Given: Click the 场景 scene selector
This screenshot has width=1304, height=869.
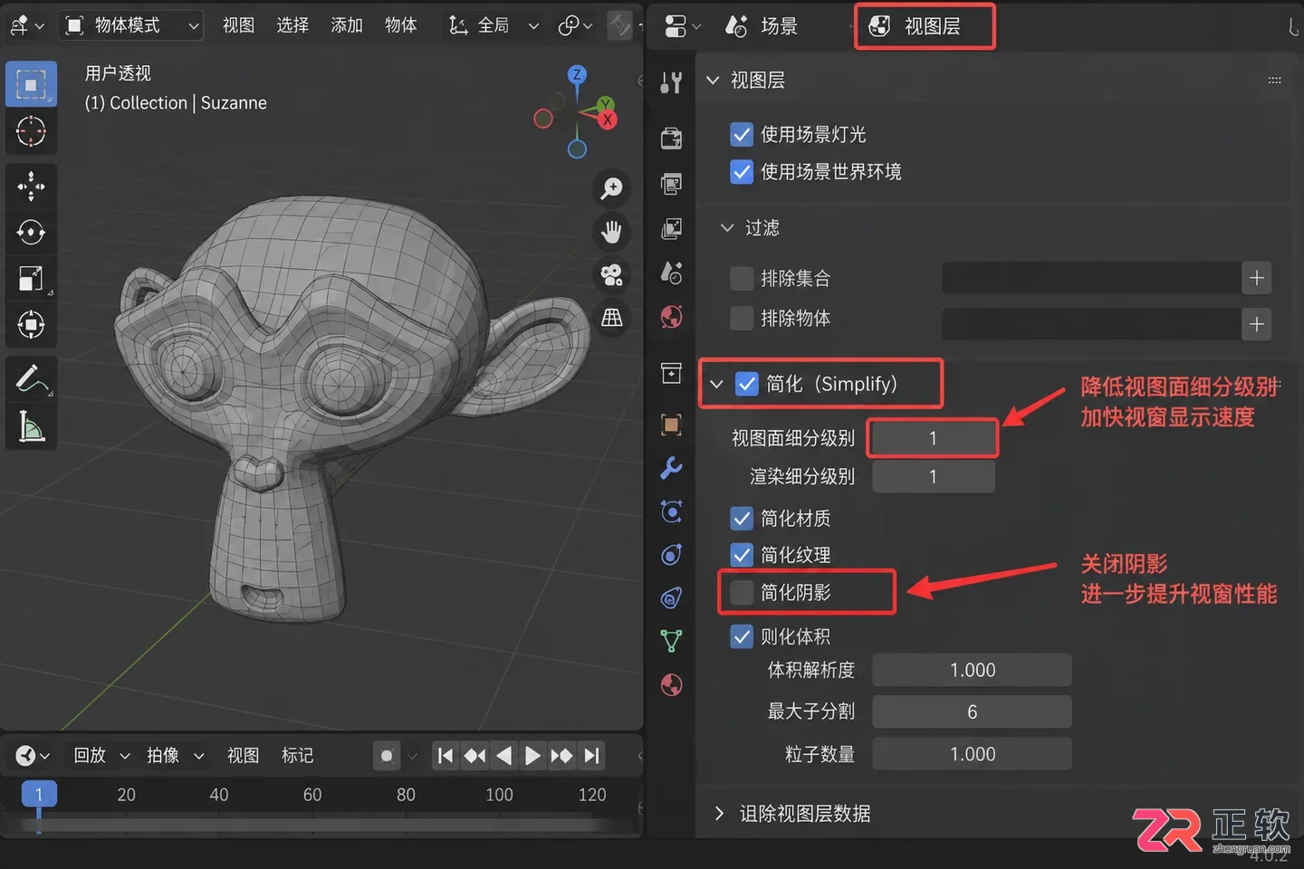Looking at the screenshot, I should (762, 26).
